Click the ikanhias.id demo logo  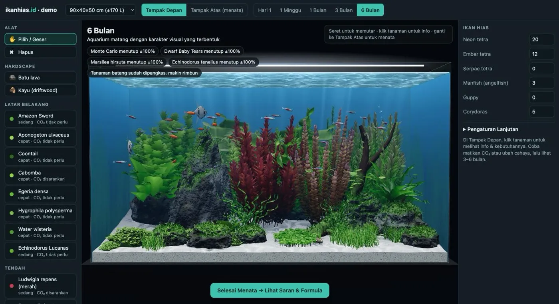[x=31, y=10]
